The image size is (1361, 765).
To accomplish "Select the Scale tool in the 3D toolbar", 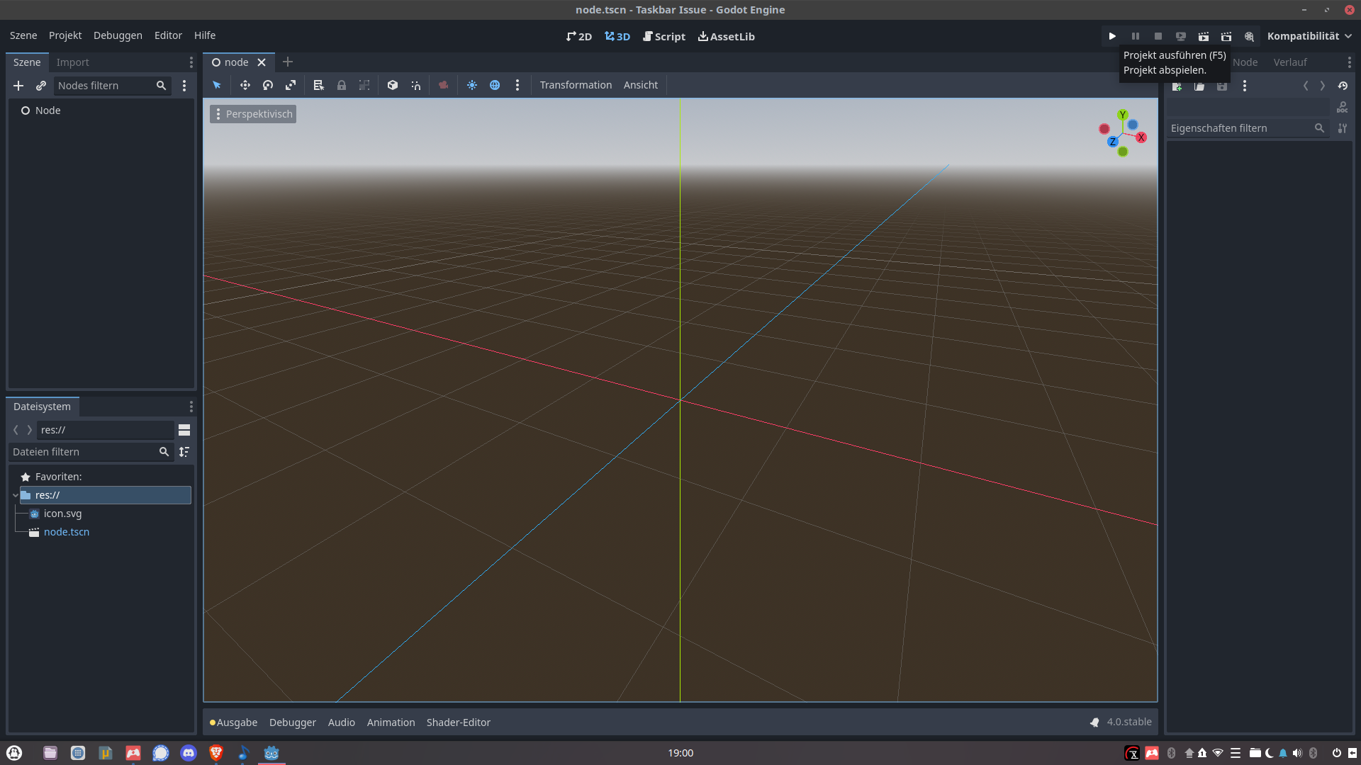I will (291, 85).
